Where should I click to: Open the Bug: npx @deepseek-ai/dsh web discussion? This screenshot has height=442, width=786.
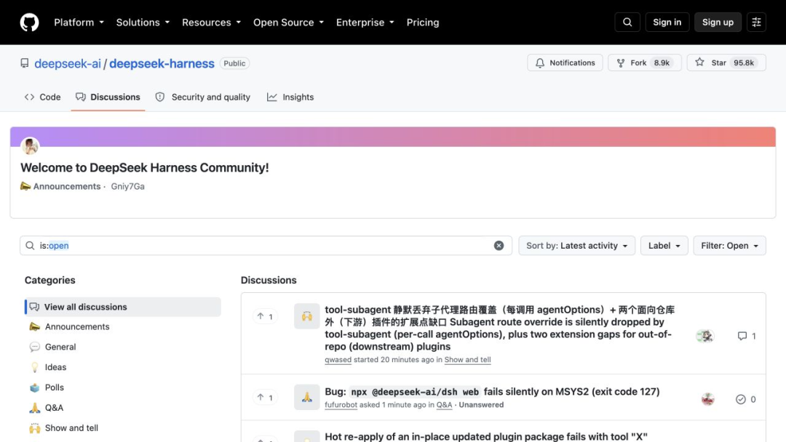[x=492, y=391]
